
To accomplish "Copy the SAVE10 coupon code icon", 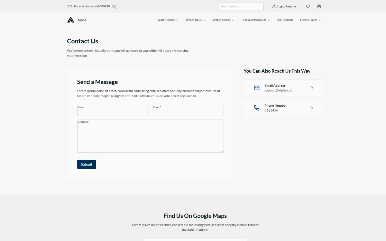I will [x=113, y=6].
